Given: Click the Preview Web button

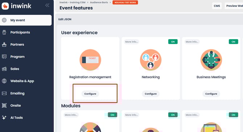Looking at the screenshot, I should pos(234,6).
